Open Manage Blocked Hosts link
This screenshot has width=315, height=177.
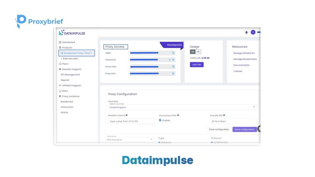tap(245, 59)
